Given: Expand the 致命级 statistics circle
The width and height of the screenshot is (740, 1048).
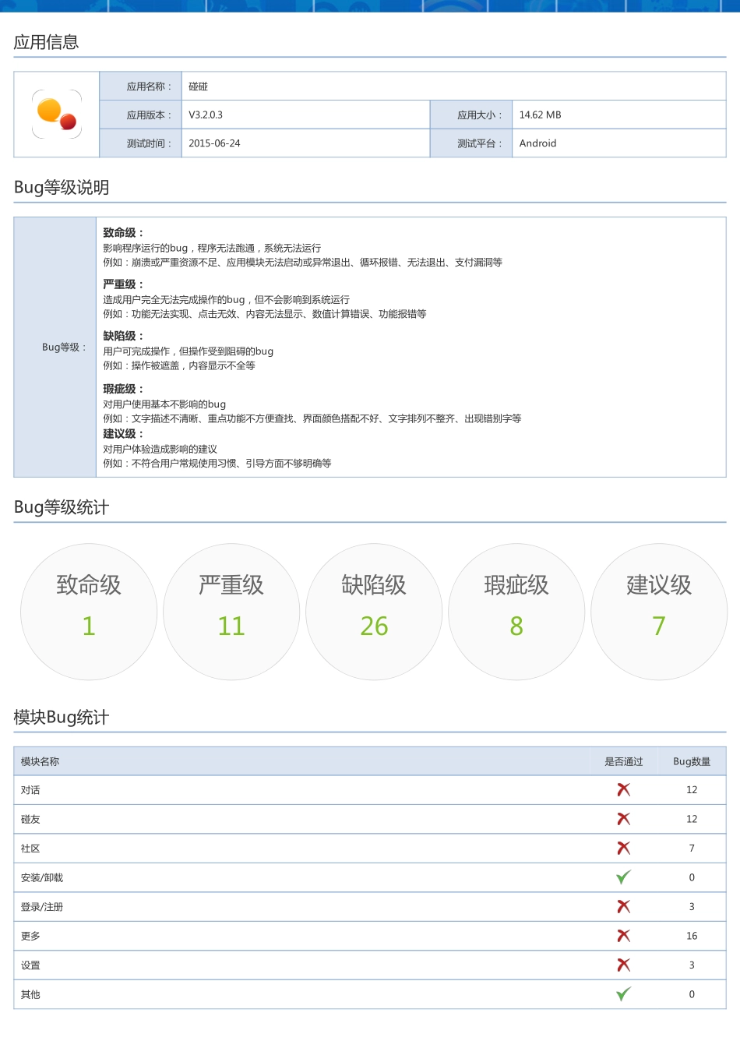Looking at the screenshot, I should coord(89,612).
